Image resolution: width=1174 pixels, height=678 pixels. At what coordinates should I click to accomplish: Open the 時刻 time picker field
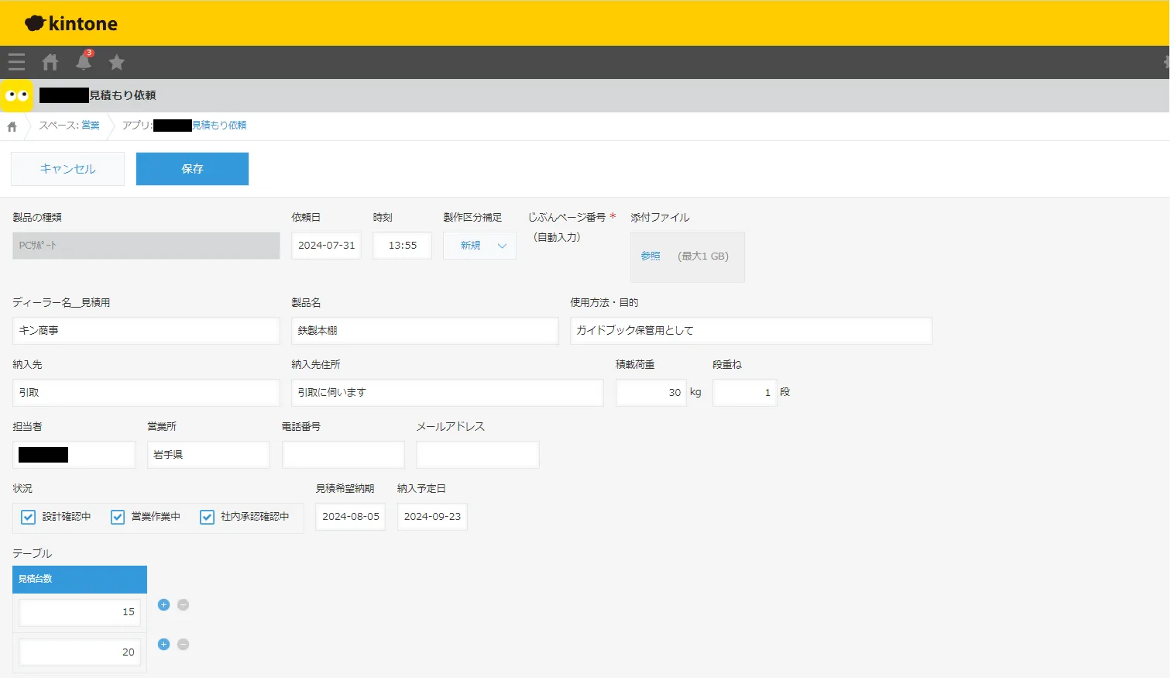(x=402, y=246)
